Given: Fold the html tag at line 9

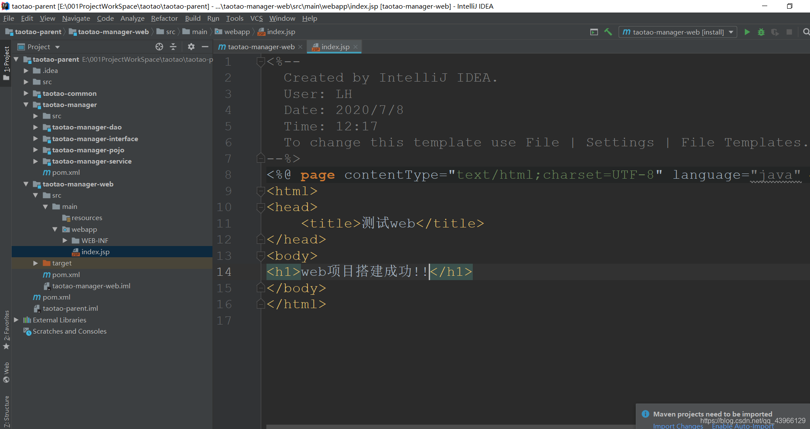Looking at the screenshot, I should 260,191.
